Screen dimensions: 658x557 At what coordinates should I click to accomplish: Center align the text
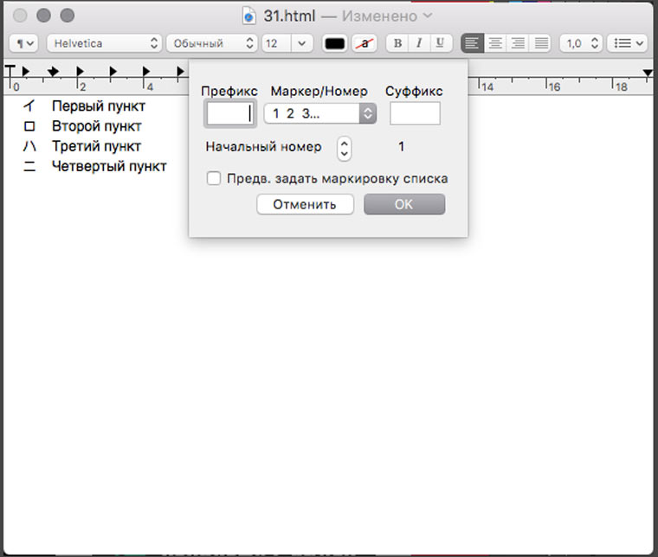click(x=495, y=43)
